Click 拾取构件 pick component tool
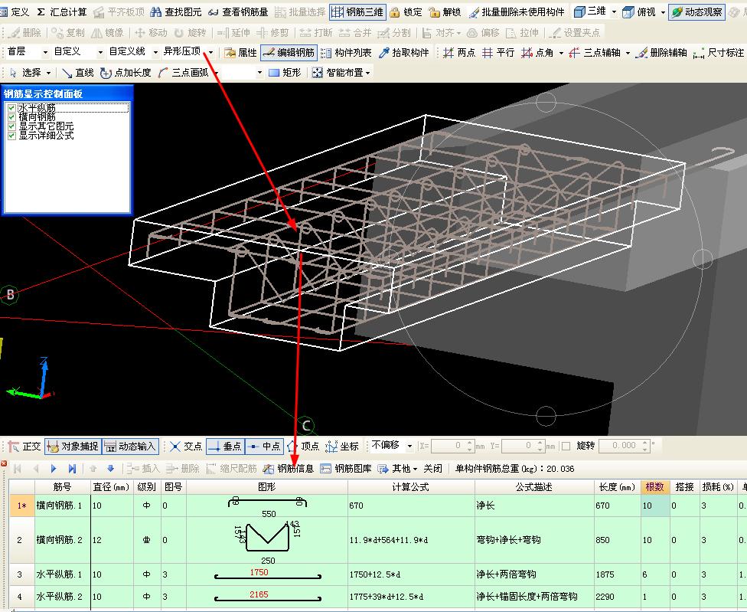Image resolution: width=747 pixels, height=612 pixels. pos(403,52)
